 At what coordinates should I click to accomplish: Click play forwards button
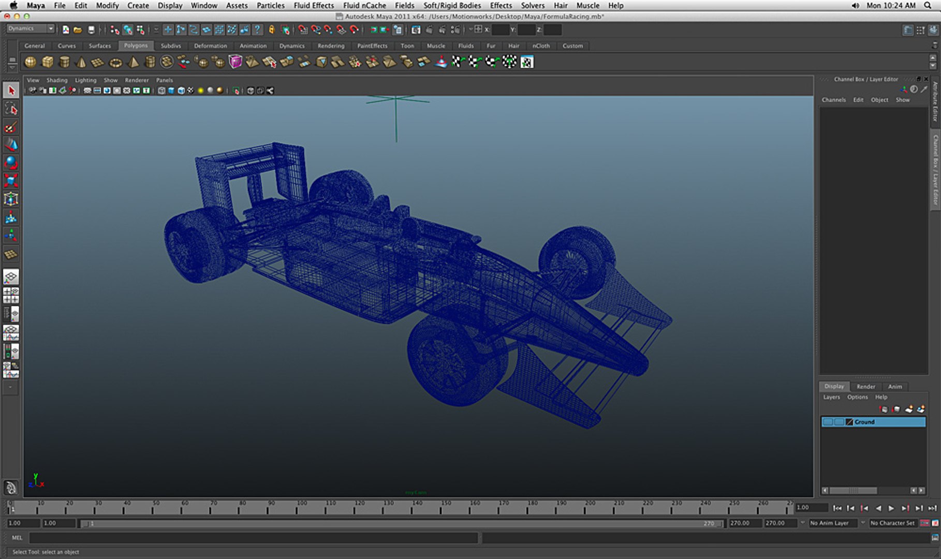pos(891,509)
